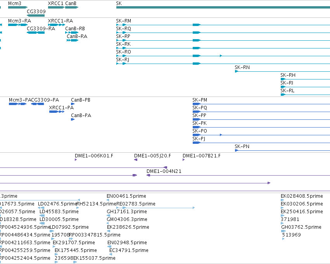This screenshot has height=264, width=330.
Task: Select EST EK250416.5prime
Action: click(282, 216)
